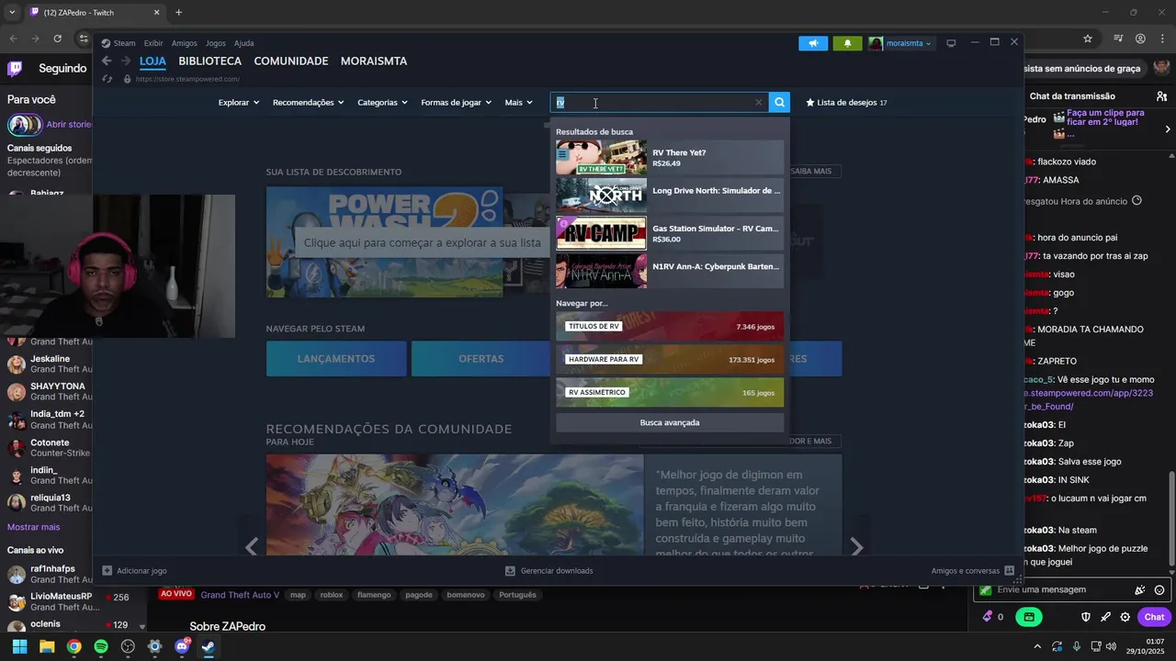
Task: Open Steam announcements megaphone button
Action: coord(813,43)
